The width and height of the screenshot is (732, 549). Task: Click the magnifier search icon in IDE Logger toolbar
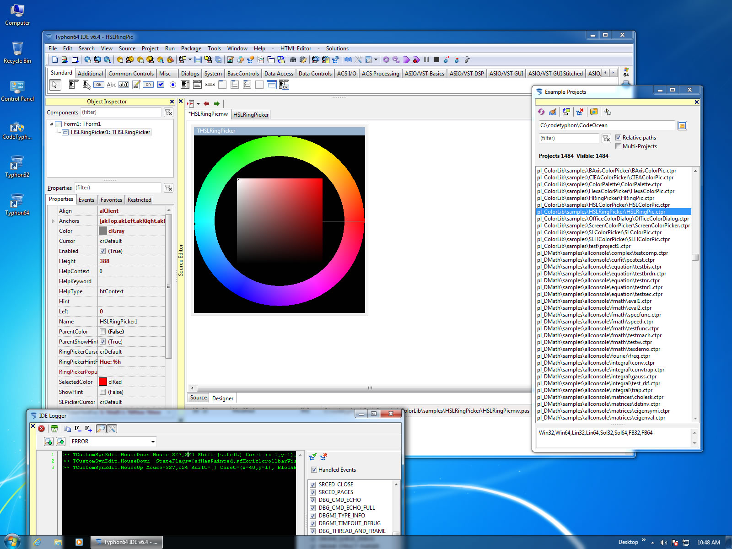click(x=101, y=429)
